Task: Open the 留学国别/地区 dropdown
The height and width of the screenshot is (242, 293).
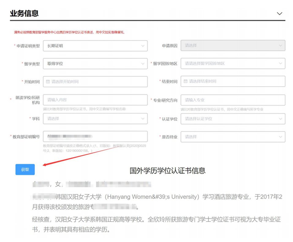Action: 233,63
